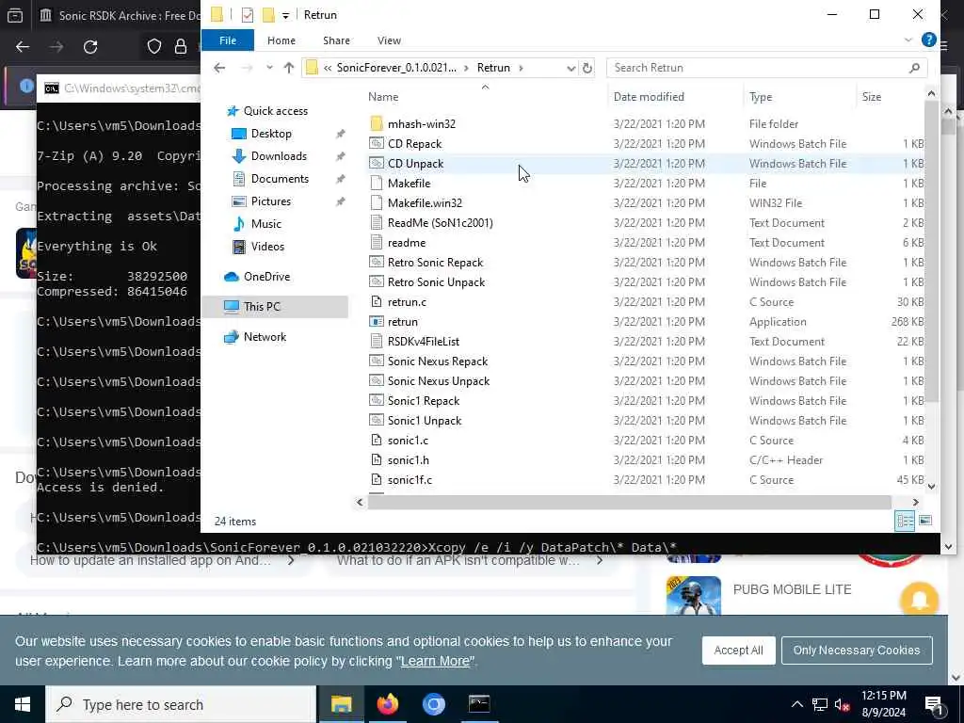The width and height of the screenshot is (964, 723).
Task: Show hidden system tray icons
Action: (796, 704)
